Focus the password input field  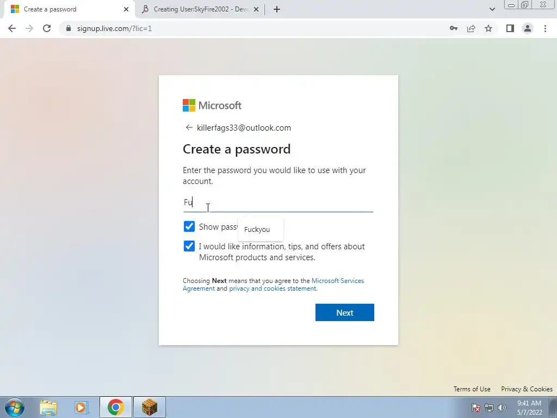[x=278, y=202]
